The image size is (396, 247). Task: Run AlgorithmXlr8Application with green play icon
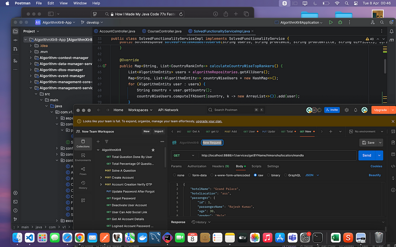pos(331,22)
